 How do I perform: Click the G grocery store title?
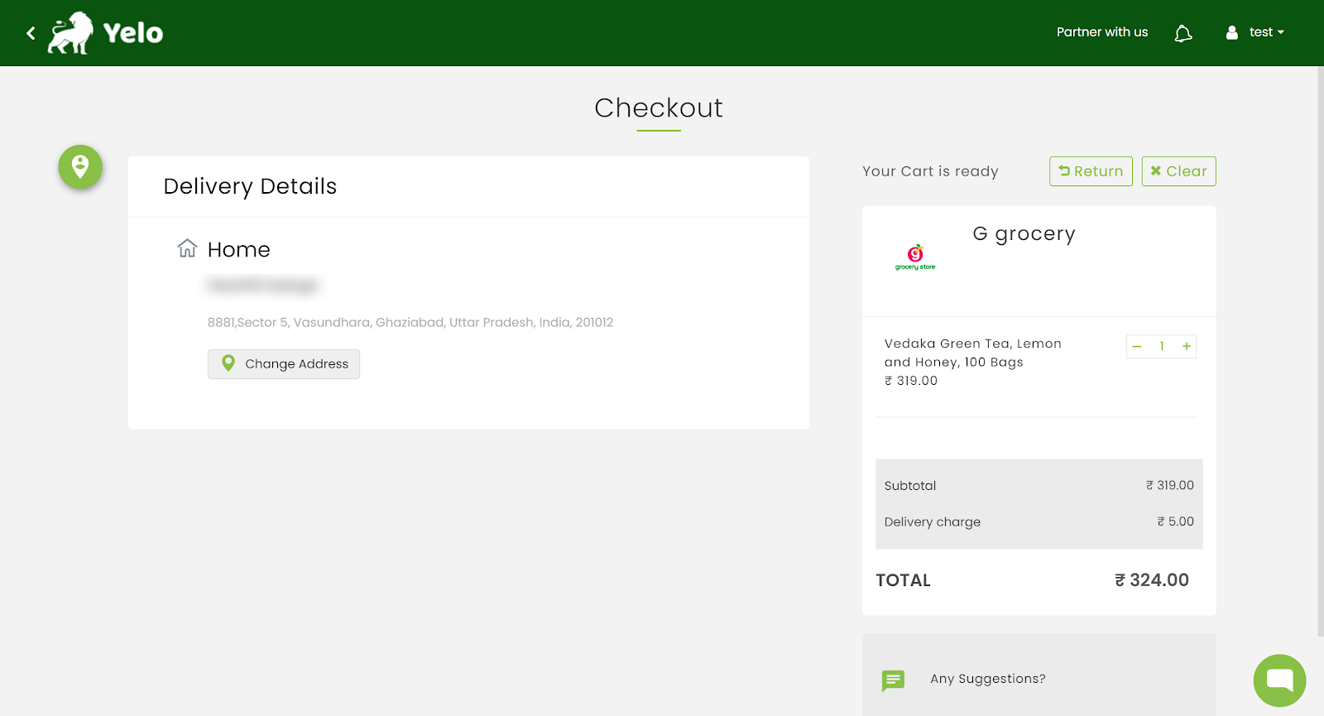click(1024, 234)
